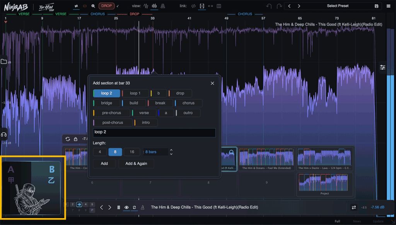The image size is (396, 225).
Task: Open the Fool Me (Extended) track thumbnail
Action: pos(266,159)
